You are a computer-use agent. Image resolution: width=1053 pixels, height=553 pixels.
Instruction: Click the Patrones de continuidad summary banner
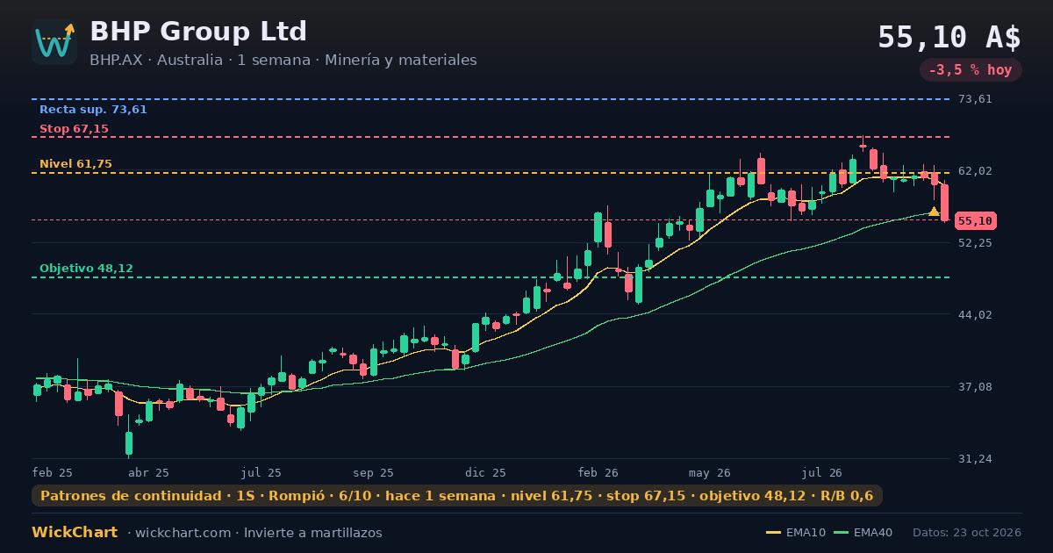[x=457, y=496]
